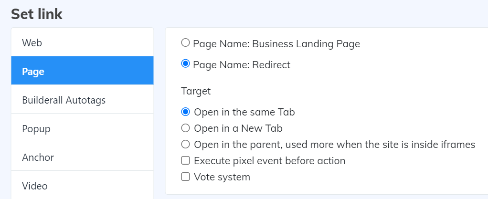The height and width of the screenshot is (199, 488).
Task: Click the 'Set link' heading
Action: tap(37, 14)
